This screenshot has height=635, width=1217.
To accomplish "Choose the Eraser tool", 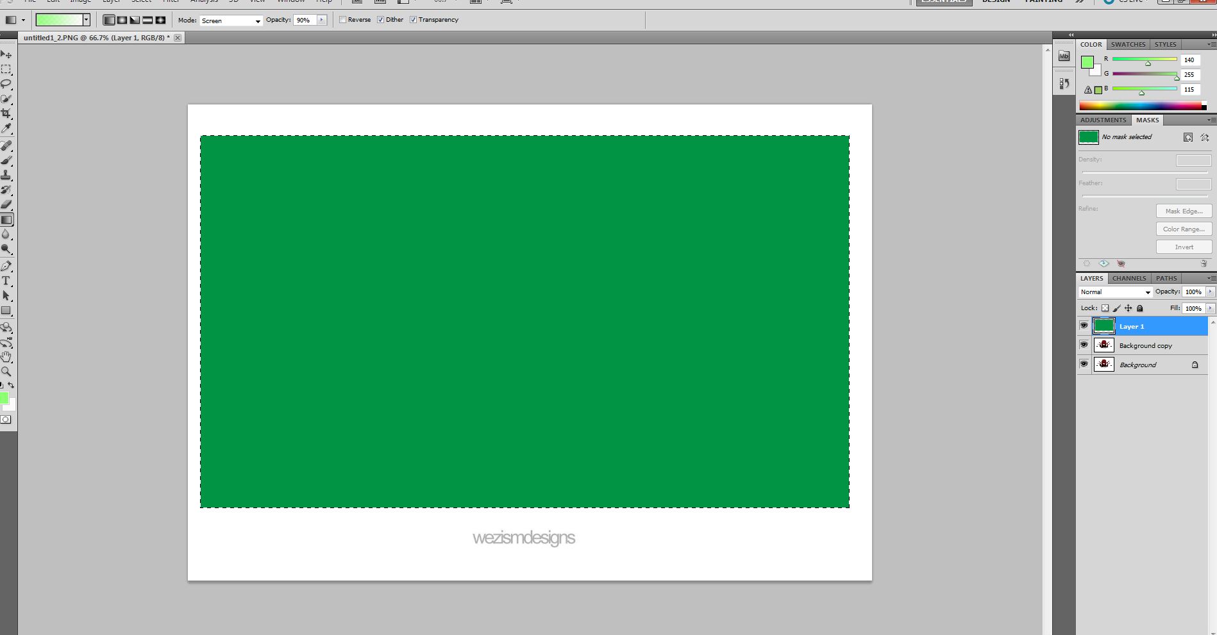I will [6, 205].
